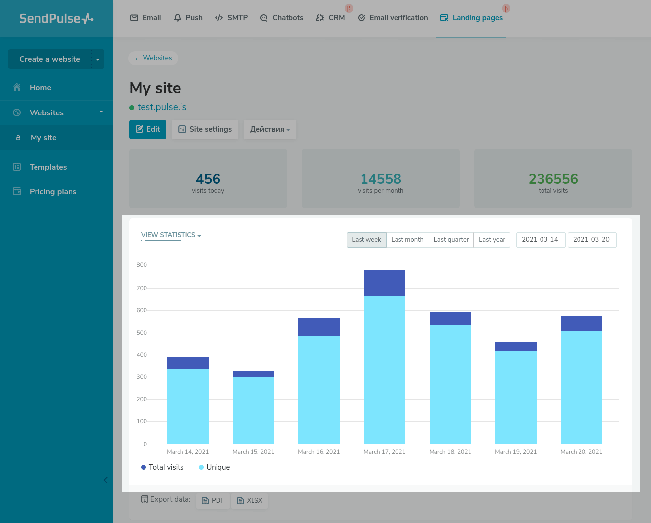Image resolution: width=651 pixels, height=523 pixels.
Task: Click the start date field 2021-03-14
Action: coord(540,240)
